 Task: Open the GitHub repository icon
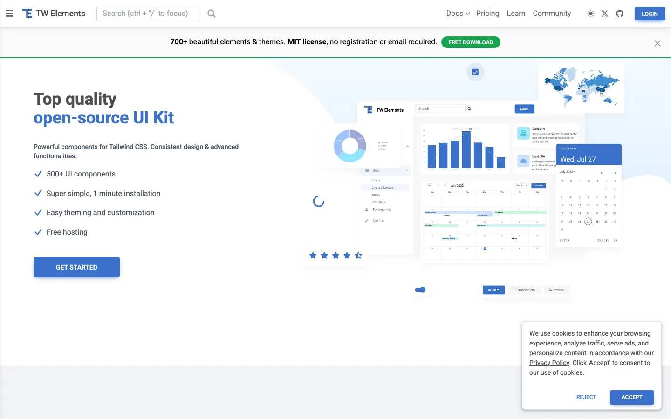tap(620, 14)
